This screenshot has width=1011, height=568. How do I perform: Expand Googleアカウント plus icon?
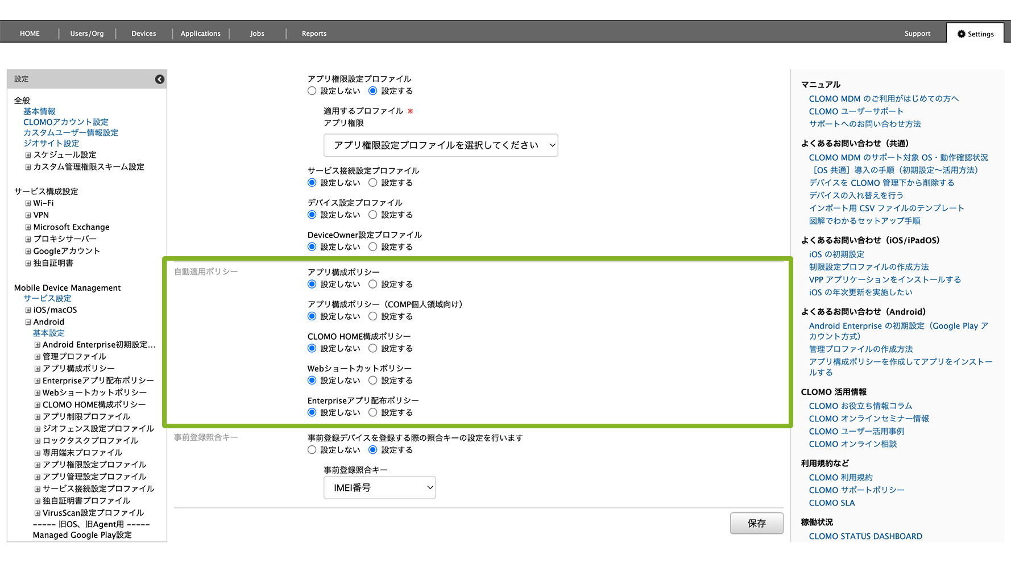[28, 251]
